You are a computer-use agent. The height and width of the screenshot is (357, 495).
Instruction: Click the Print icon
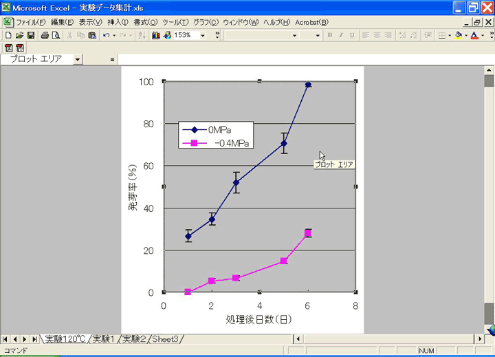45,35
